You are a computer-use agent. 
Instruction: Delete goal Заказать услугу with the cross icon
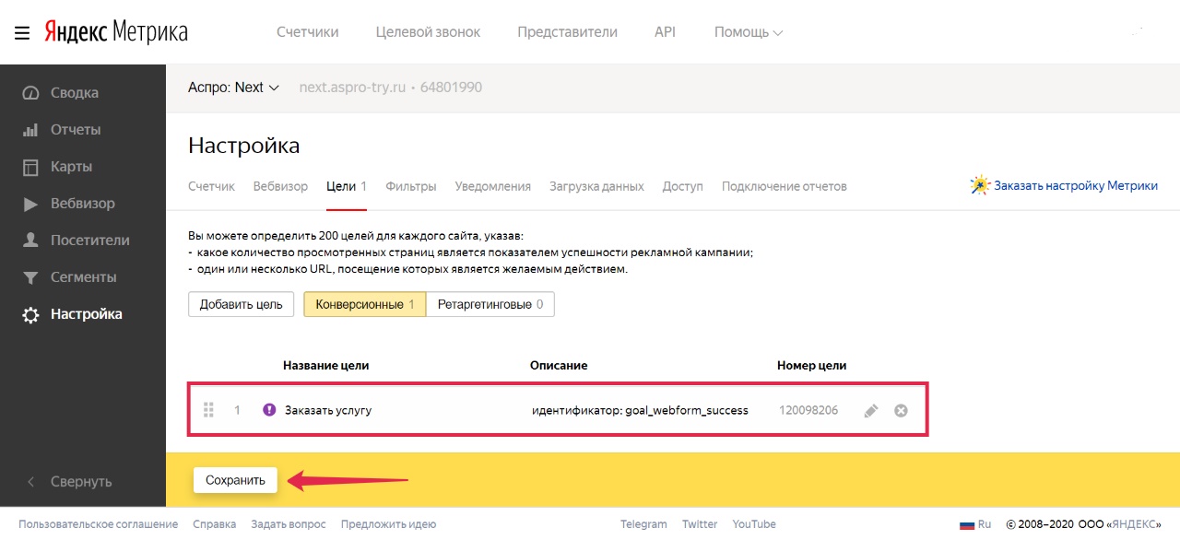pyautogui.click(x=901, y=410)
